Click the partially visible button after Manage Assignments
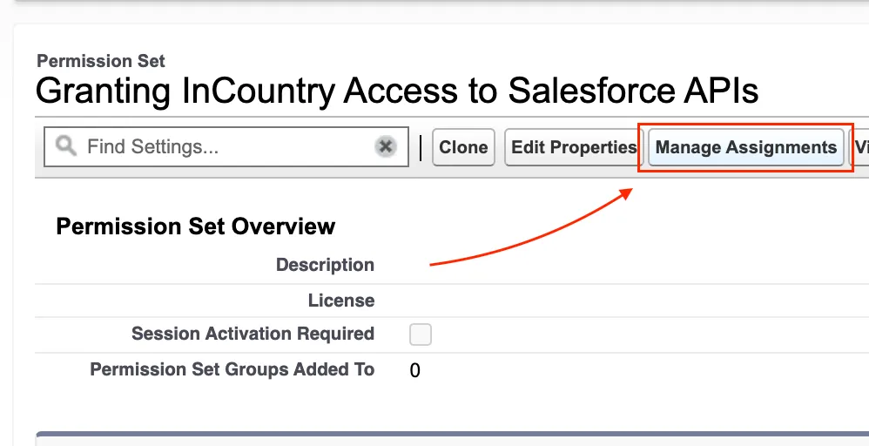 coord(860,147)
